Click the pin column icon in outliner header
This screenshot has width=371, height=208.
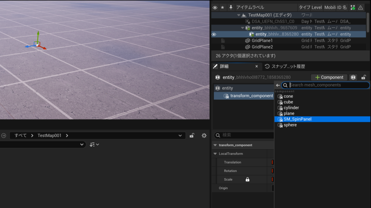point(230,7)
